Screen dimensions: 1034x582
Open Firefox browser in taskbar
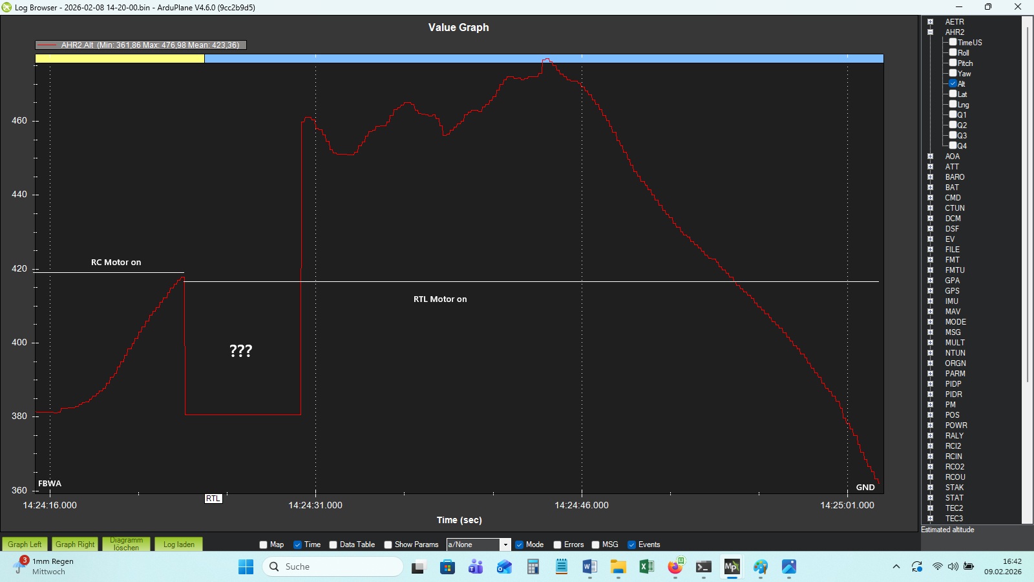click(675, 567)
